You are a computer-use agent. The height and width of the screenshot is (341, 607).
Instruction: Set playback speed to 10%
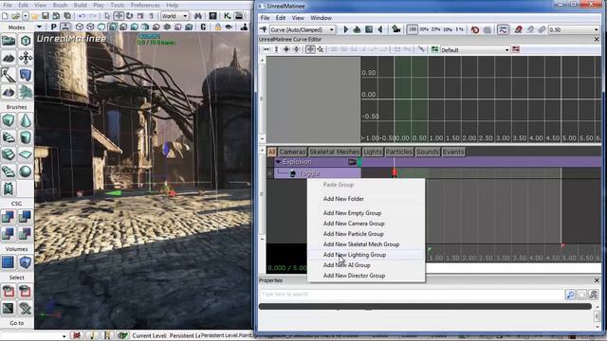448,29
